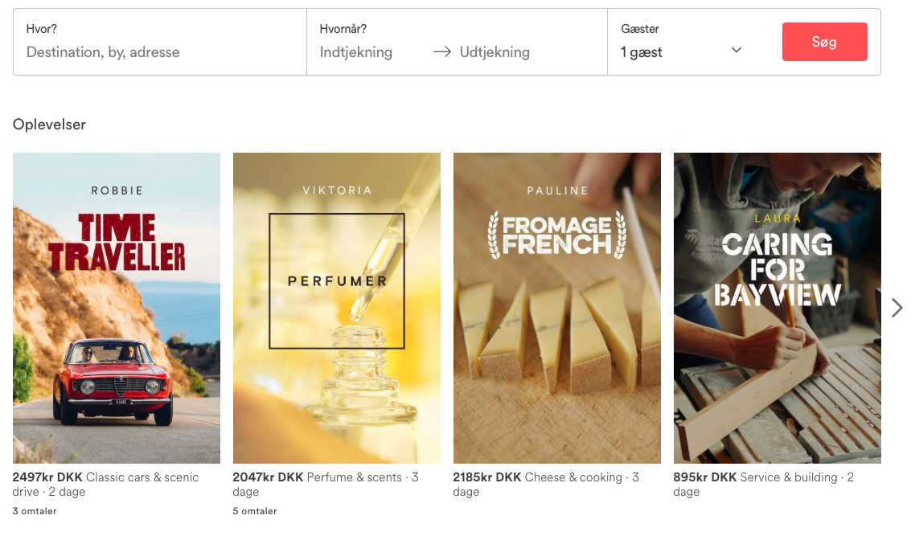The image size is (911, 536).
Task: Select the Udtjekning check-out date field
Action: 494,52
